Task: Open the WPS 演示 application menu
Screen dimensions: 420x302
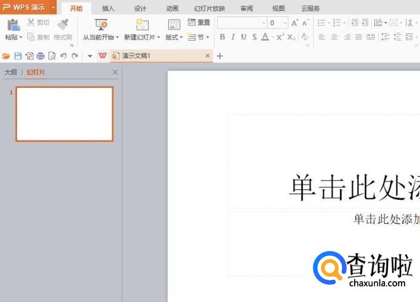Action: click(28, 7)
